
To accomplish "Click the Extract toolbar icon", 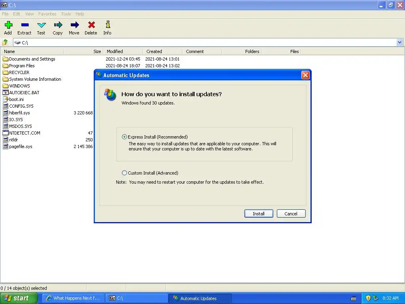I will 25,25.
